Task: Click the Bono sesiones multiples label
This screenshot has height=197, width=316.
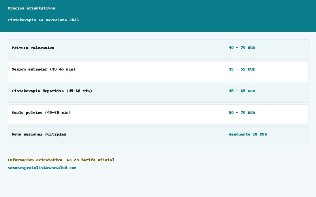Action: [39, 134]
